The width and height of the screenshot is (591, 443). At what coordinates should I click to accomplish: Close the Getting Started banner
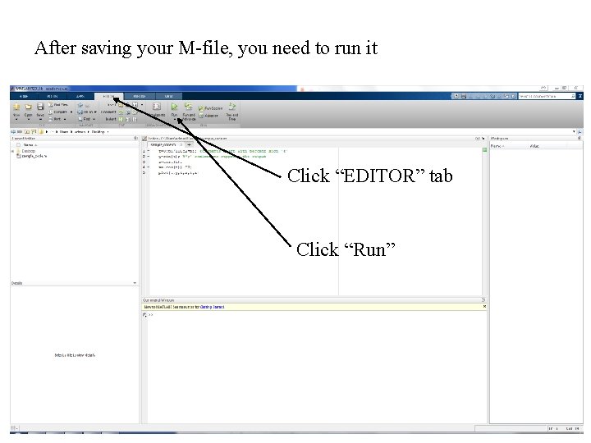pyautogui.click(x=484, y=307)
